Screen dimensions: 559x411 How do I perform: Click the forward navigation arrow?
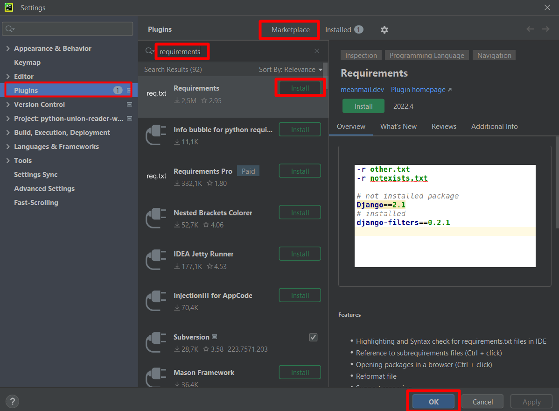point(545,28)
